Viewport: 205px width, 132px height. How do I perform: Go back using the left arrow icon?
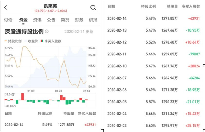pyautogui.click(x=6, y=7)
